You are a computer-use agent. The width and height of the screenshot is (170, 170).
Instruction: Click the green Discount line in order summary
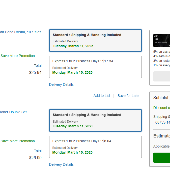pyautogui.click(x=161, y=108)
